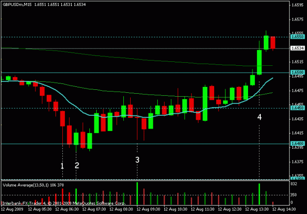Select the tall green candle at 11:30

tap(205, 104)
